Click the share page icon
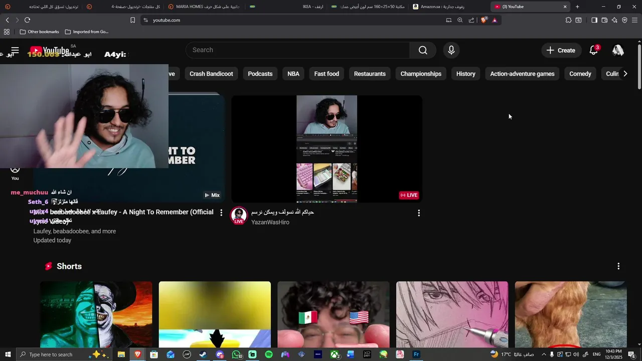 click(471, 20)
